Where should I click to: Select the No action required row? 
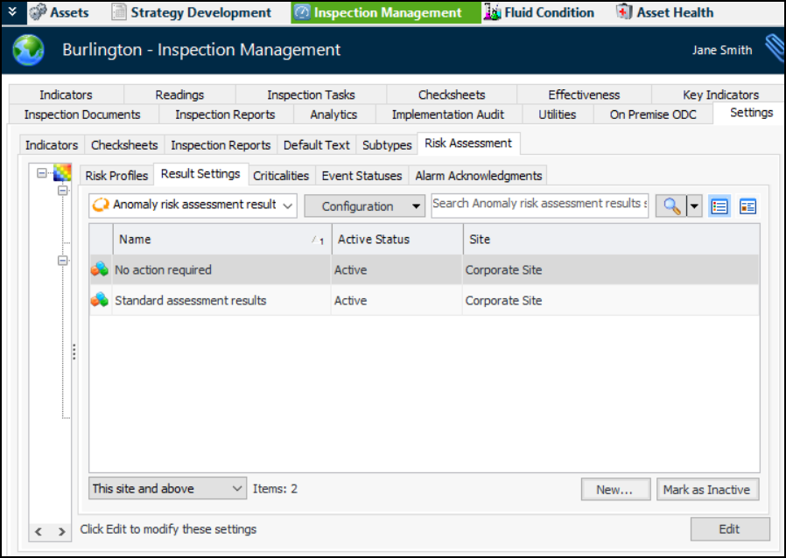tap(425, 270)
